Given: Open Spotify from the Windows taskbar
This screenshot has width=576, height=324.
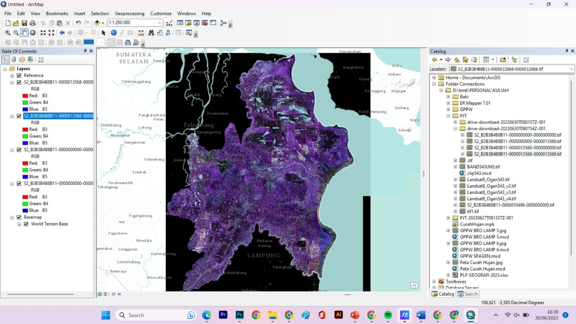Looking at the screenshot, I should click(x=388, y=315).
